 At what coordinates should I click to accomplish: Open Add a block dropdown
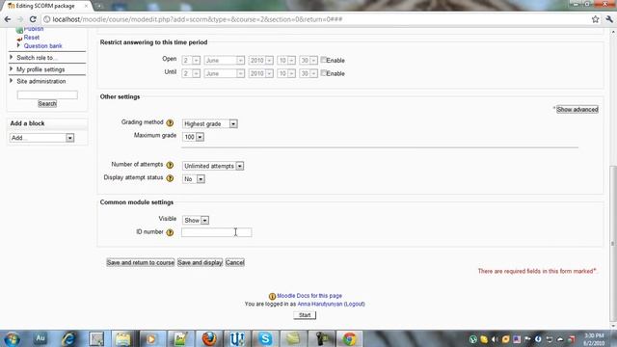[x=41, y=138]
